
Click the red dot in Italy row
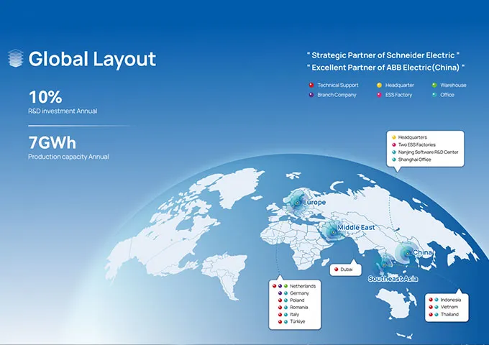coord(280,315)
